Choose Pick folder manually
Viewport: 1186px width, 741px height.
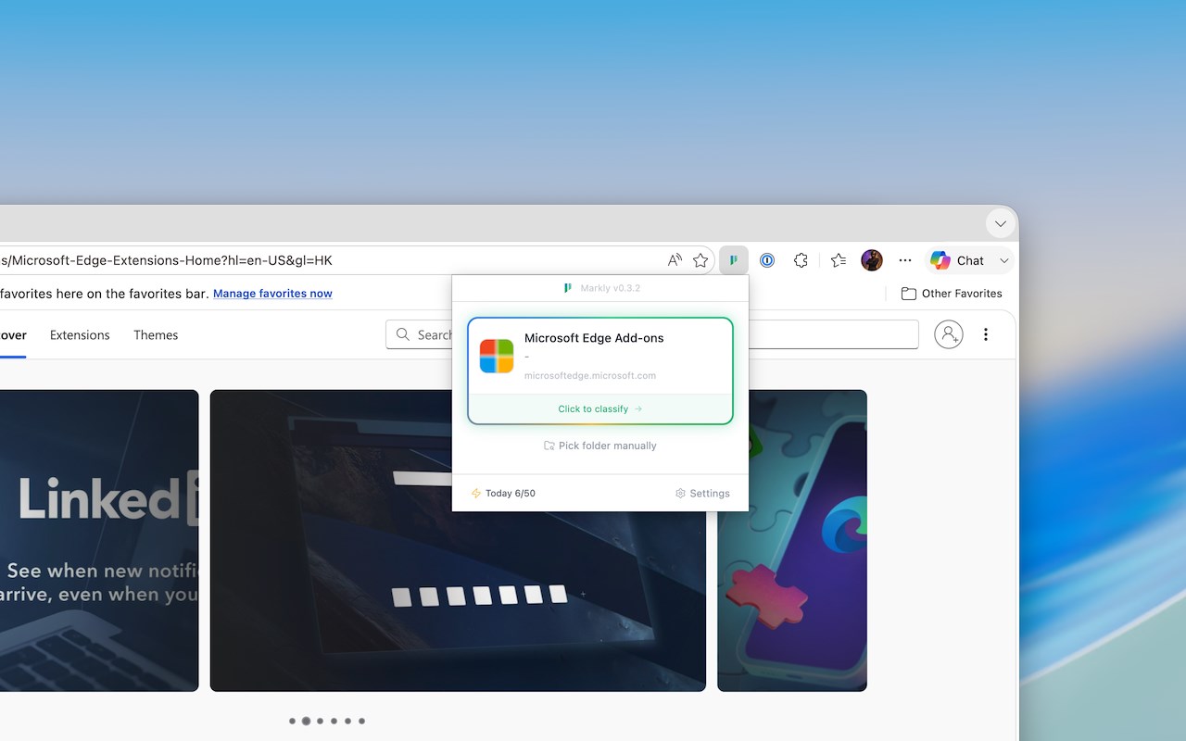(x=600, y=446)
